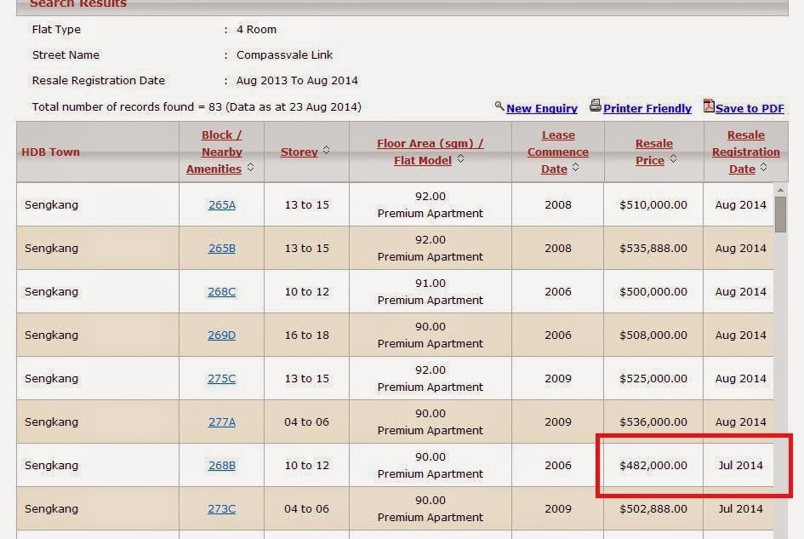Open block 275C amenities link

click(221, 378)
